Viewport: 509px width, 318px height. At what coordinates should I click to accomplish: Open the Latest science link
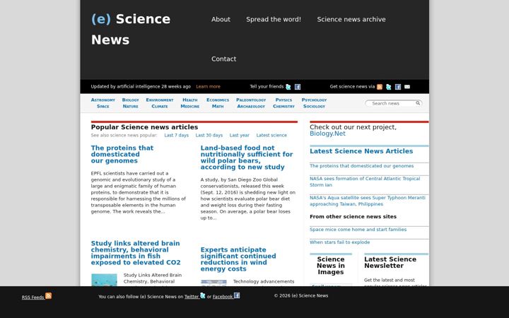(x=271, y=135)
